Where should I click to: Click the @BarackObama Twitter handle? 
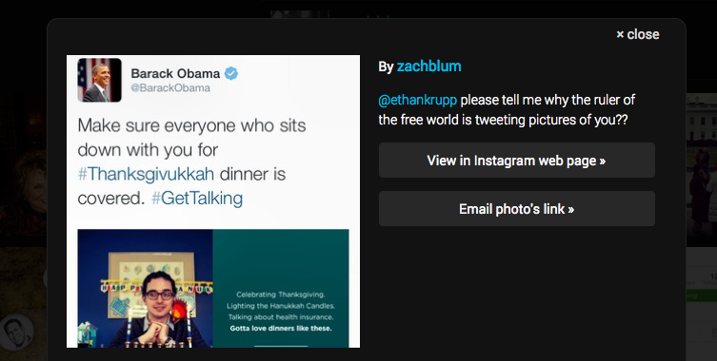tap(170, 88)
